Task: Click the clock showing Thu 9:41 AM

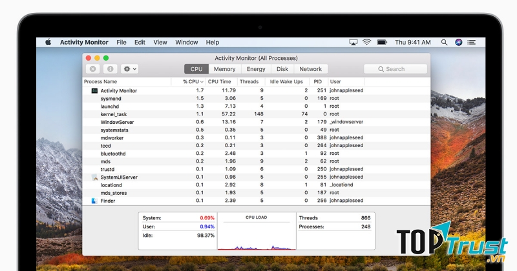Action: pos(413,42)
